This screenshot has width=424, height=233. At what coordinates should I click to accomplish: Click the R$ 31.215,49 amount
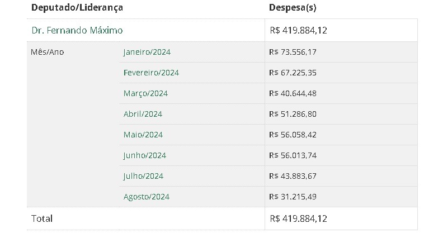click(x=293, y=197)
